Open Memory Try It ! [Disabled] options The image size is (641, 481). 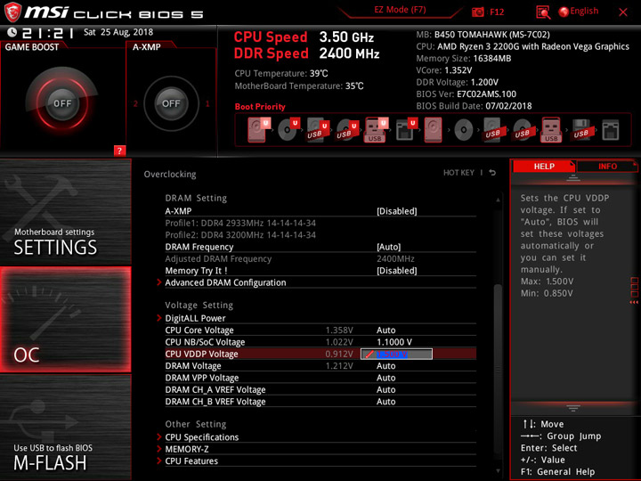pos(396,271)
